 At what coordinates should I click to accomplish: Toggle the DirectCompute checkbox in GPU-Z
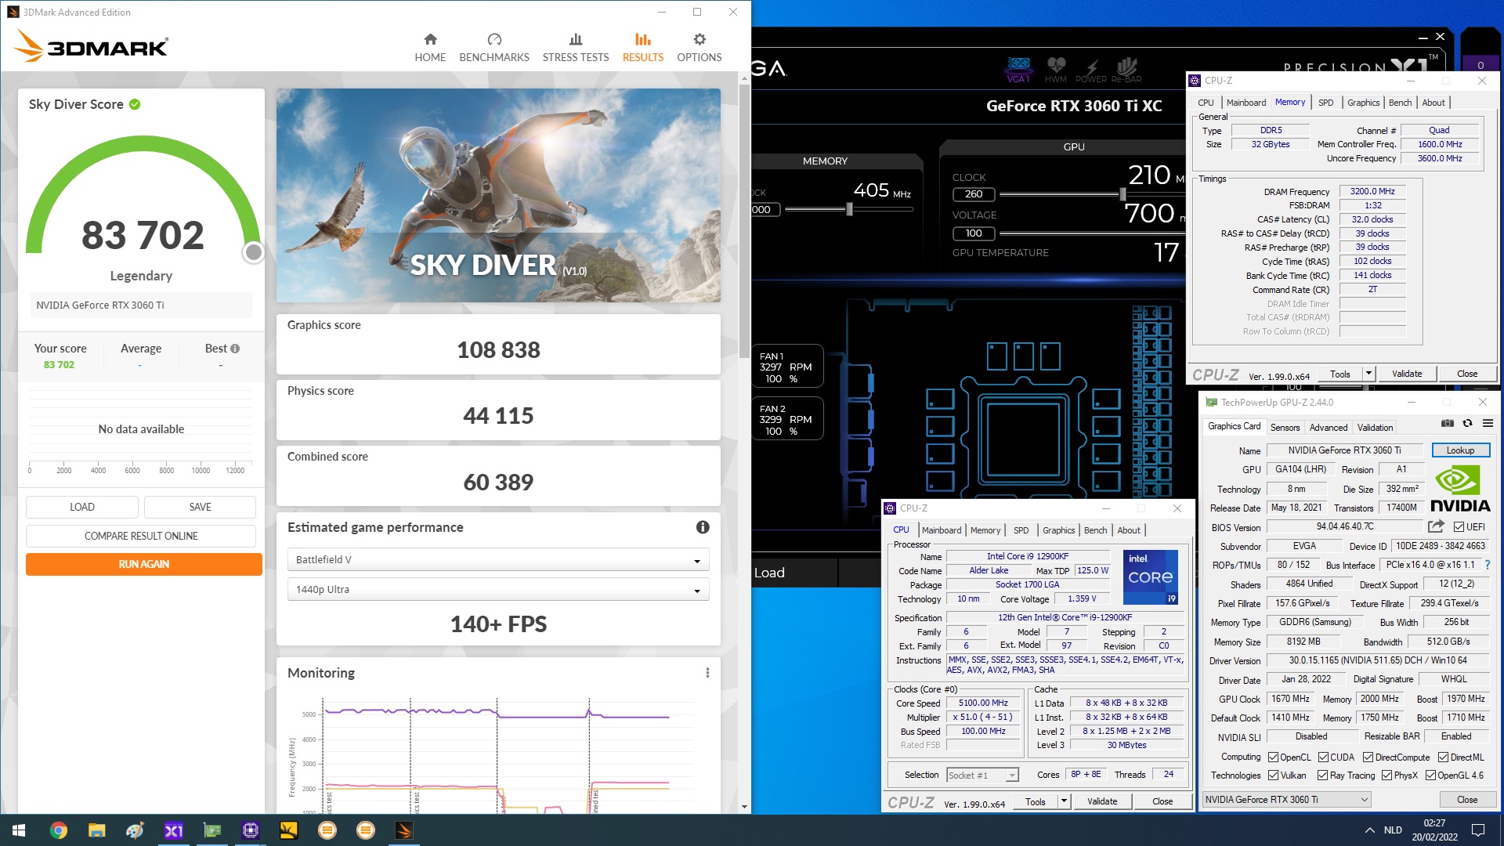tap(1368, 757)
